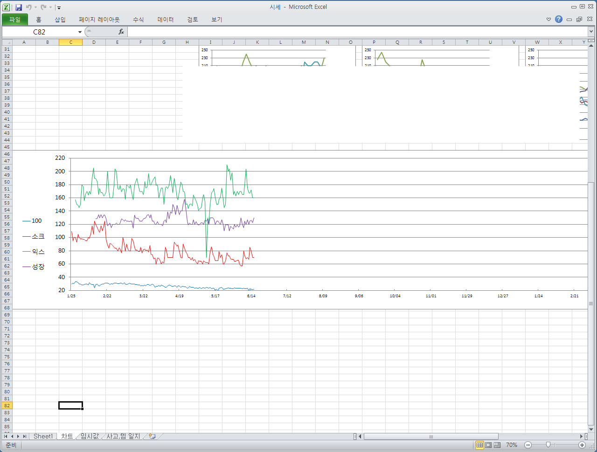Switch to Sheet1 worksheet tab
The height and width of the screenshot is (452, 597).
43,437
